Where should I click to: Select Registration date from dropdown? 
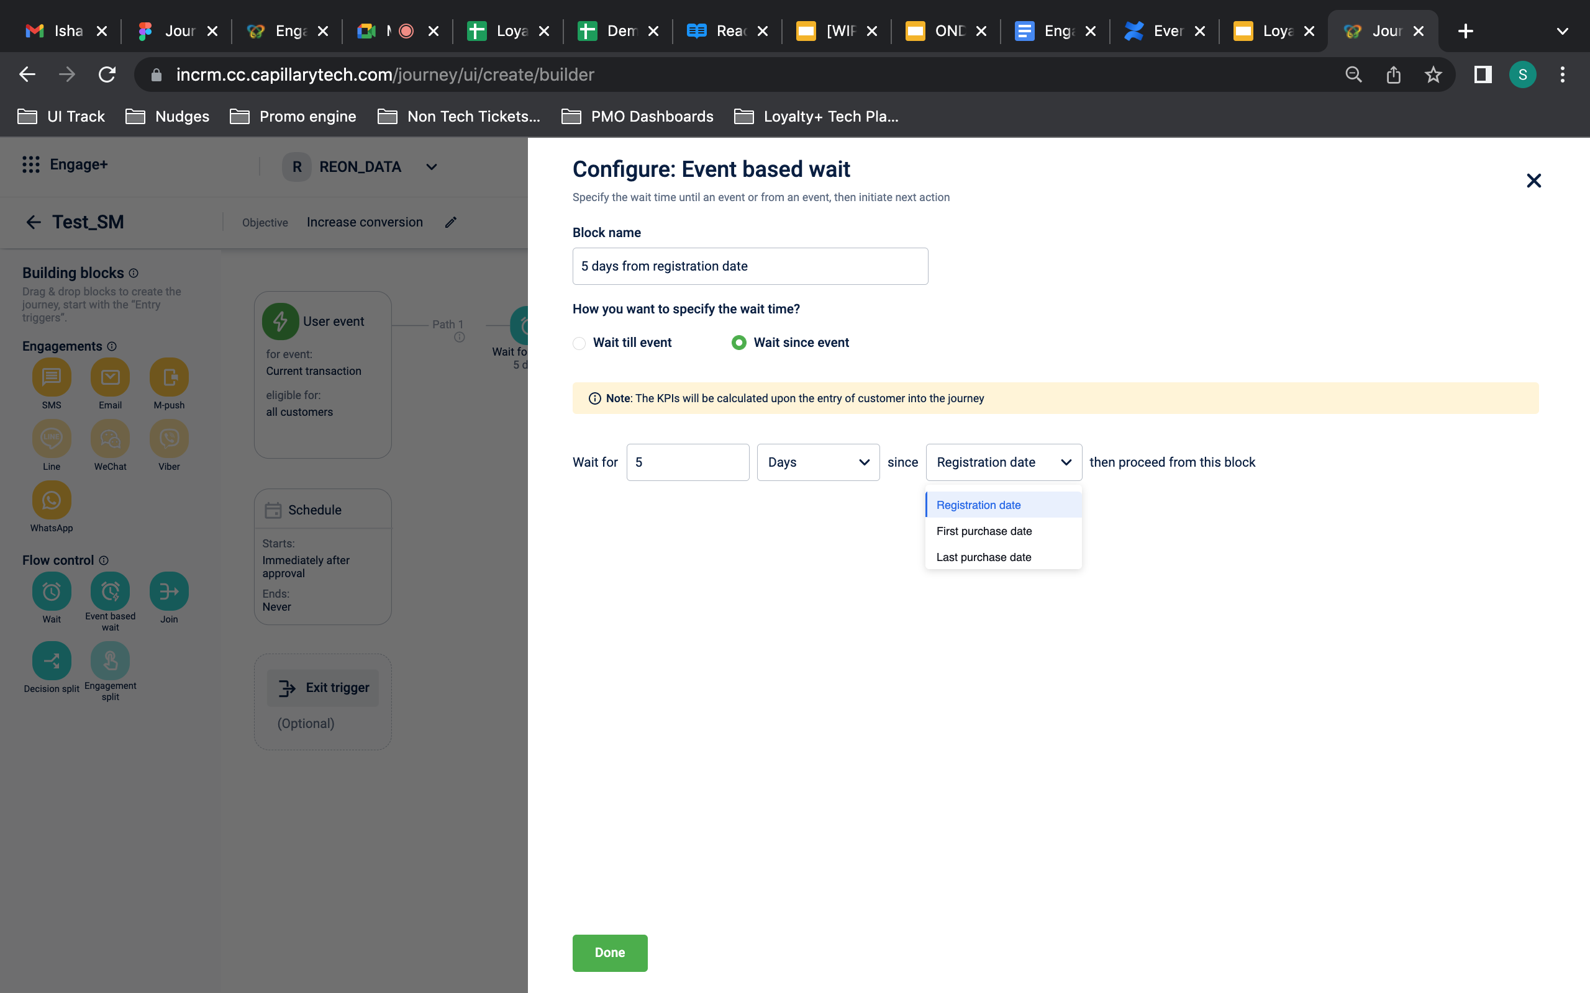point(979,505)
